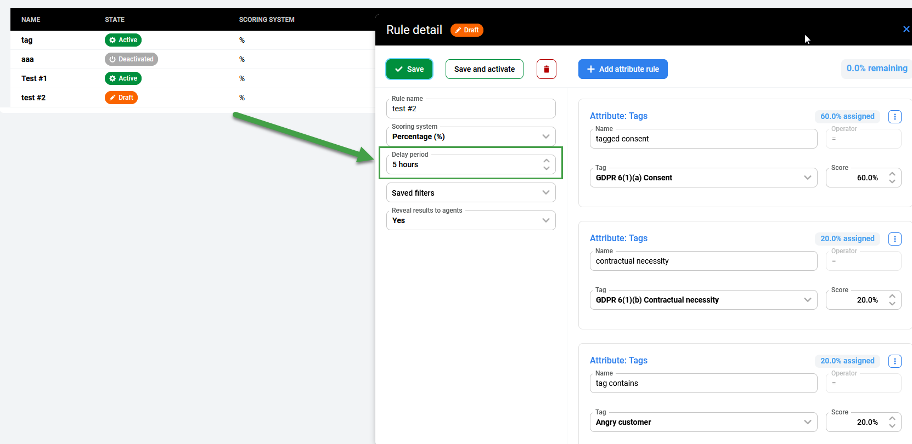Close the Rule detail panel

(906, 29)
